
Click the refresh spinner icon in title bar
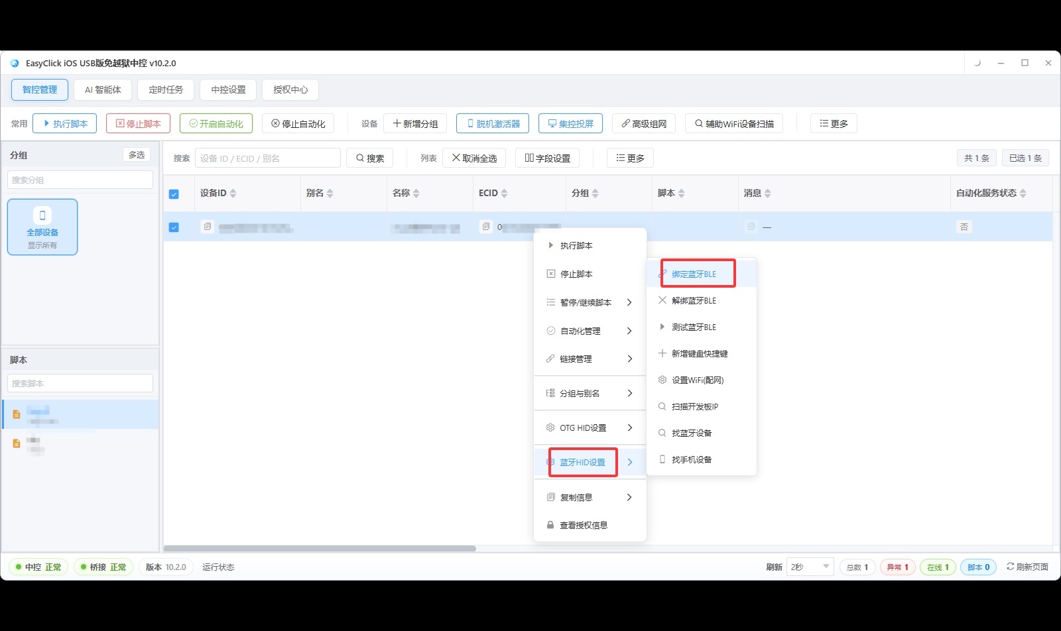click(x=977, y=63)
